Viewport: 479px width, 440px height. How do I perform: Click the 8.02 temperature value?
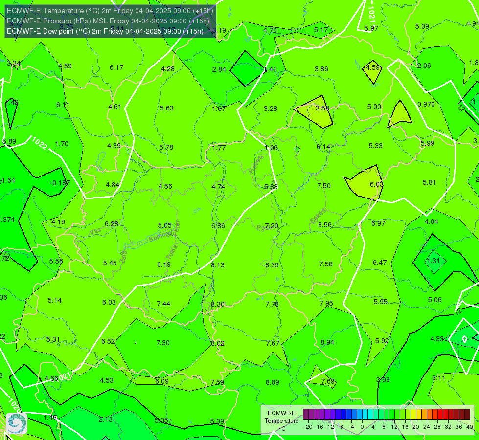coord(218,344)
